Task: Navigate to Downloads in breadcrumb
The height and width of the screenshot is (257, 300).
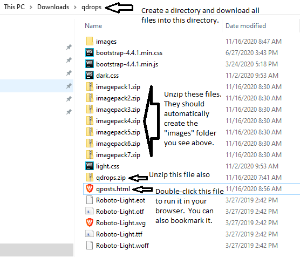Action: point(53,7)
